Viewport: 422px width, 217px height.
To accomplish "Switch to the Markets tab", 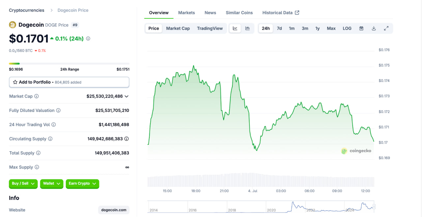I will [x=186, y=13].
